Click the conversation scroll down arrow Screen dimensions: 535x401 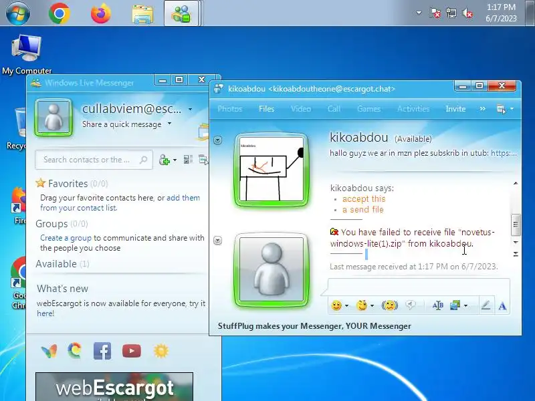coord(516,242)
